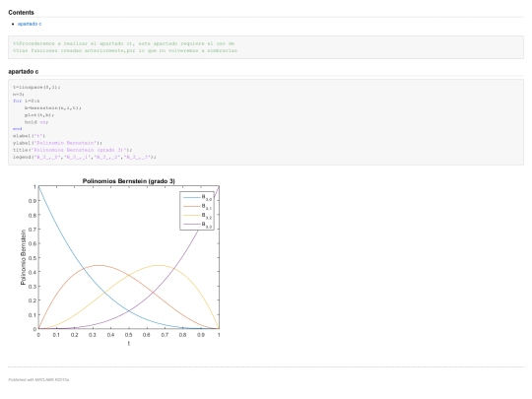Select the 'apartado c' section heading
Viewport: 532px width, 399px height.
click(x=23, y=72)
